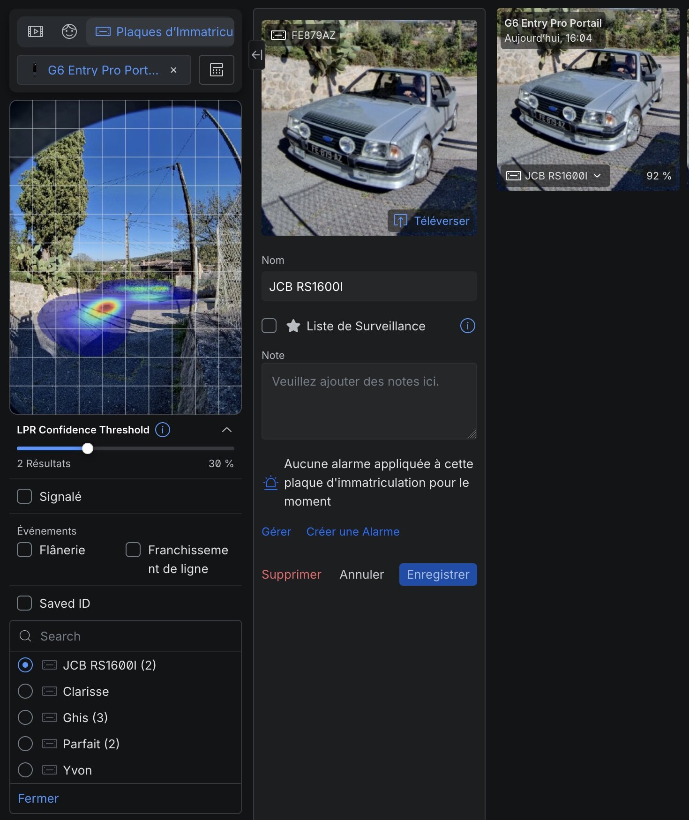Open the calendar date picker
The image size is (689, 820).
[x=216, y=70]
